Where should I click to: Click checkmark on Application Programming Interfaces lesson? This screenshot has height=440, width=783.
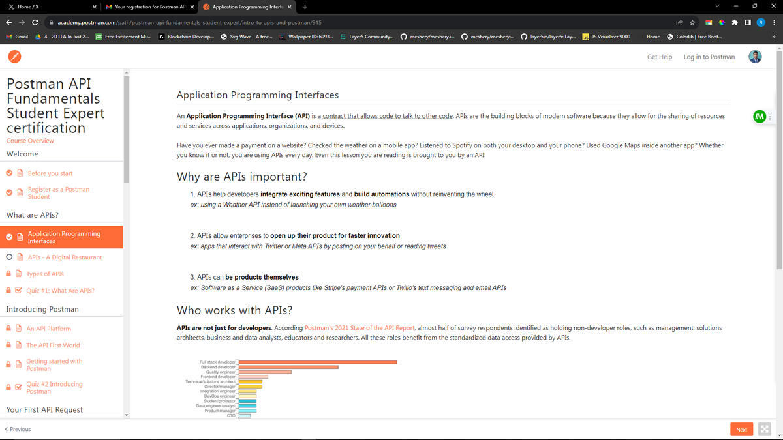click(9, 237)
